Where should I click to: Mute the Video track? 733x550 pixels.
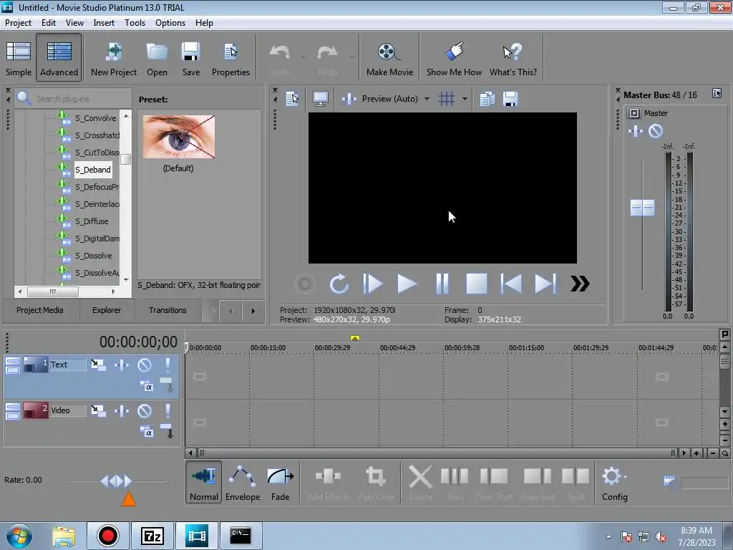point(145,410)
